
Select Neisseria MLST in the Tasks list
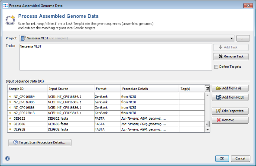pyautogui.click(x=30, y=46)
